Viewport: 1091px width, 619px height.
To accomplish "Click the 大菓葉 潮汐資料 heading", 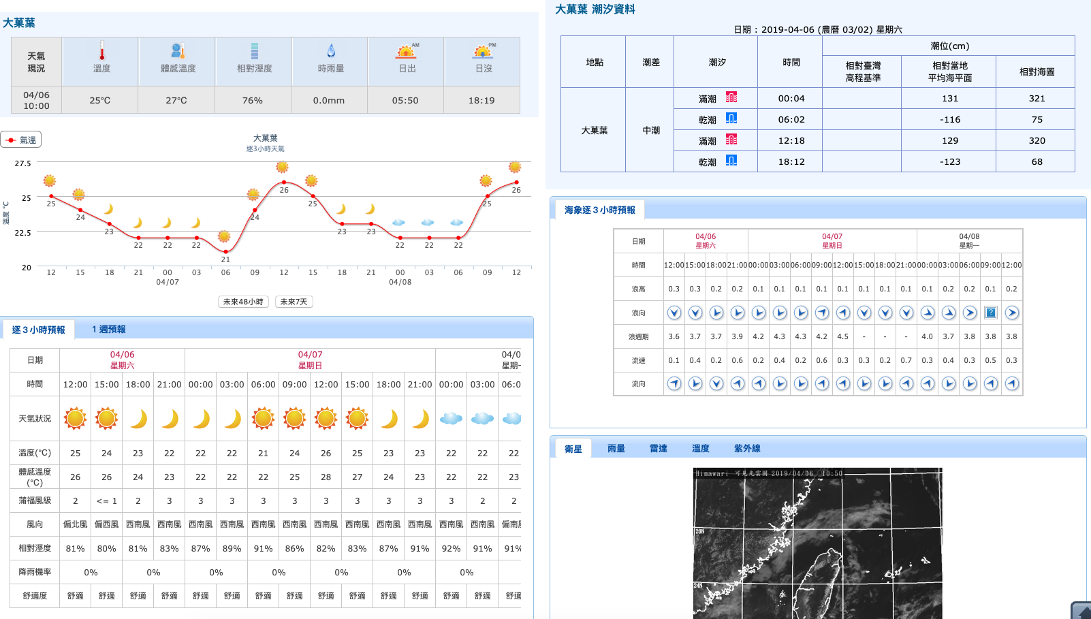I will [x=595, y=10].
